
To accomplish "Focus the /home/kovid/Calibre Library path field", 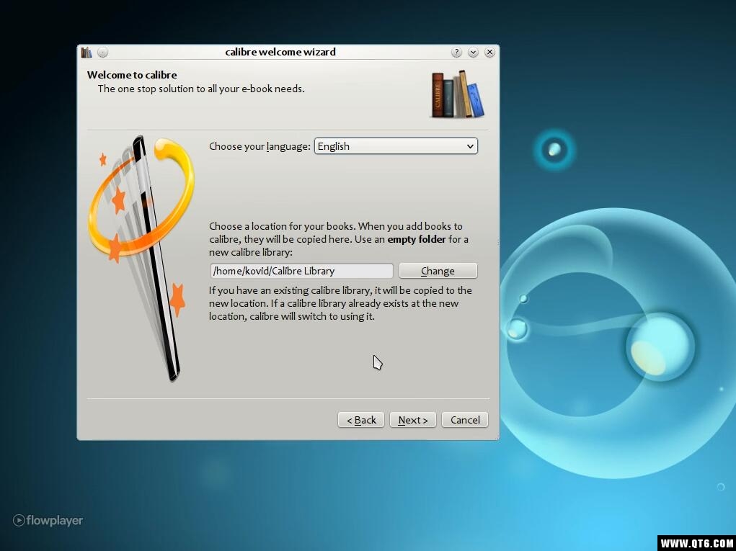I will [x=301, y=271].
